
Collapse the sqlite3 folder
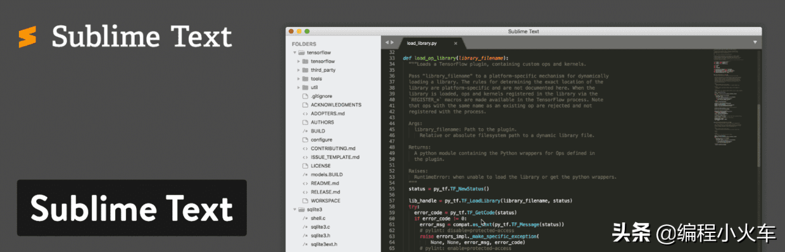pyautogui.click(x=294, y=209)
